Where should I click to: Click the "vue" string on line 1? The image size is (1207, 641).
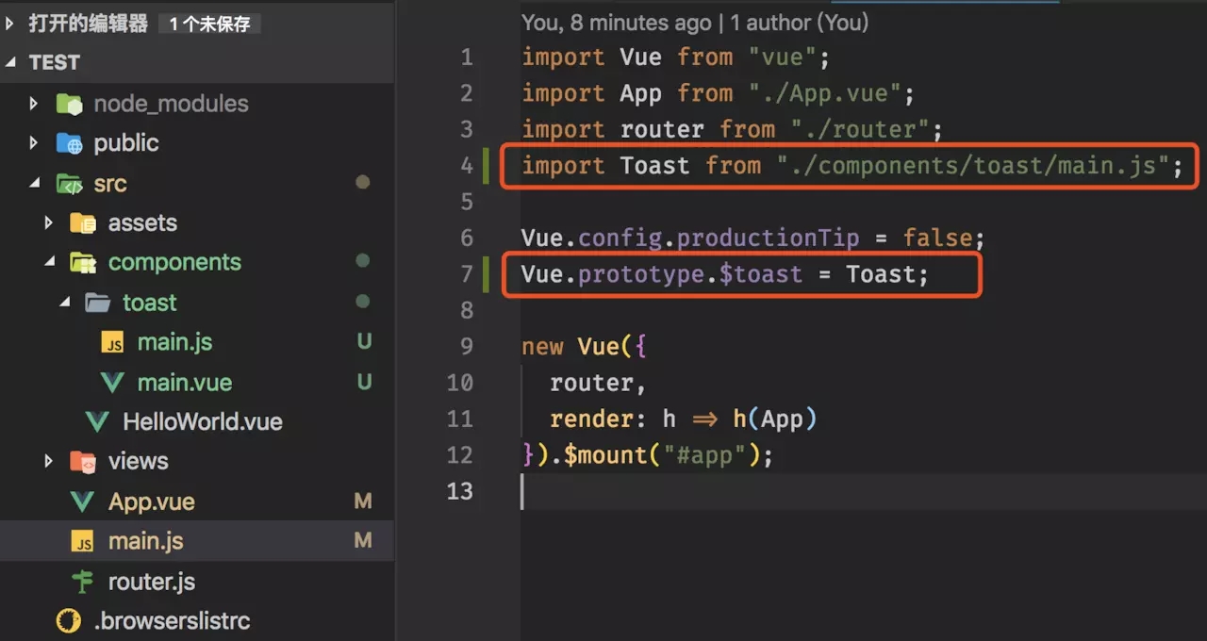point(782,58)
